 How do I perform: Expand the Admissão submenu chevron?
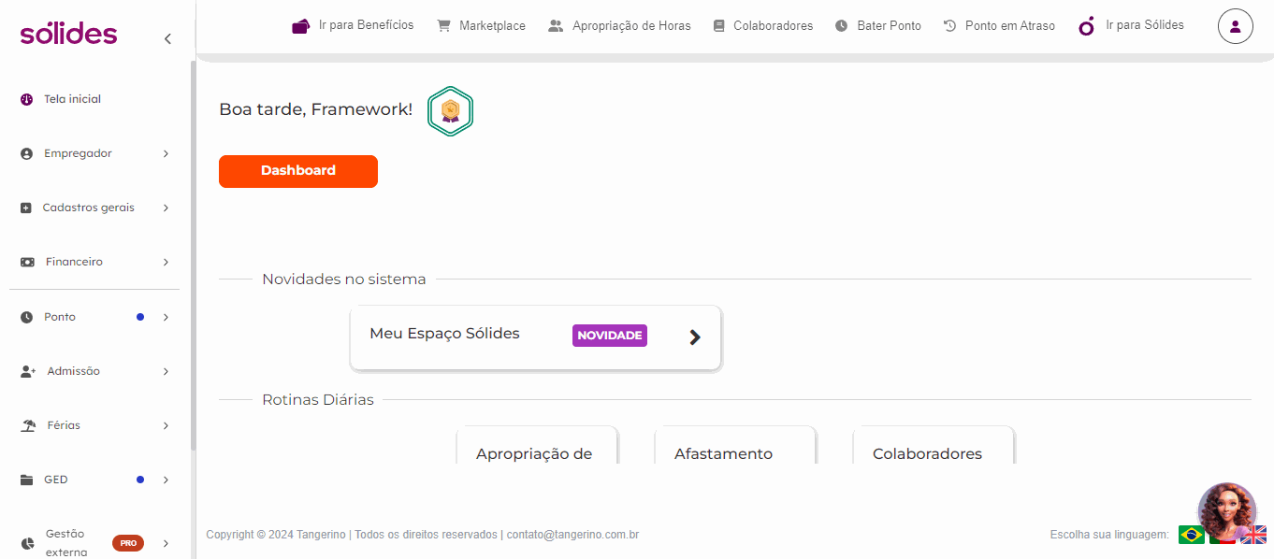pos(166,371)
